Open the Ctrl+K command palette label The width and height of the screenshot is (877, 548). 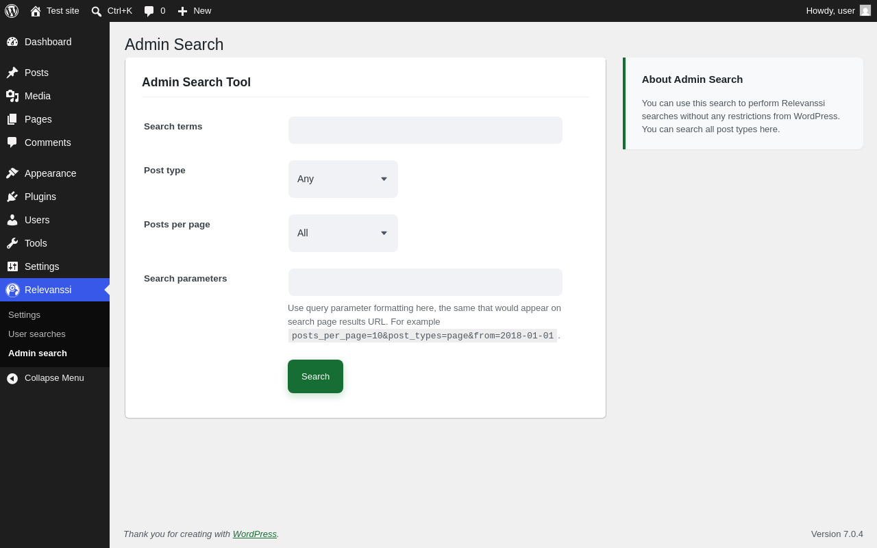(x=120, y=11)
